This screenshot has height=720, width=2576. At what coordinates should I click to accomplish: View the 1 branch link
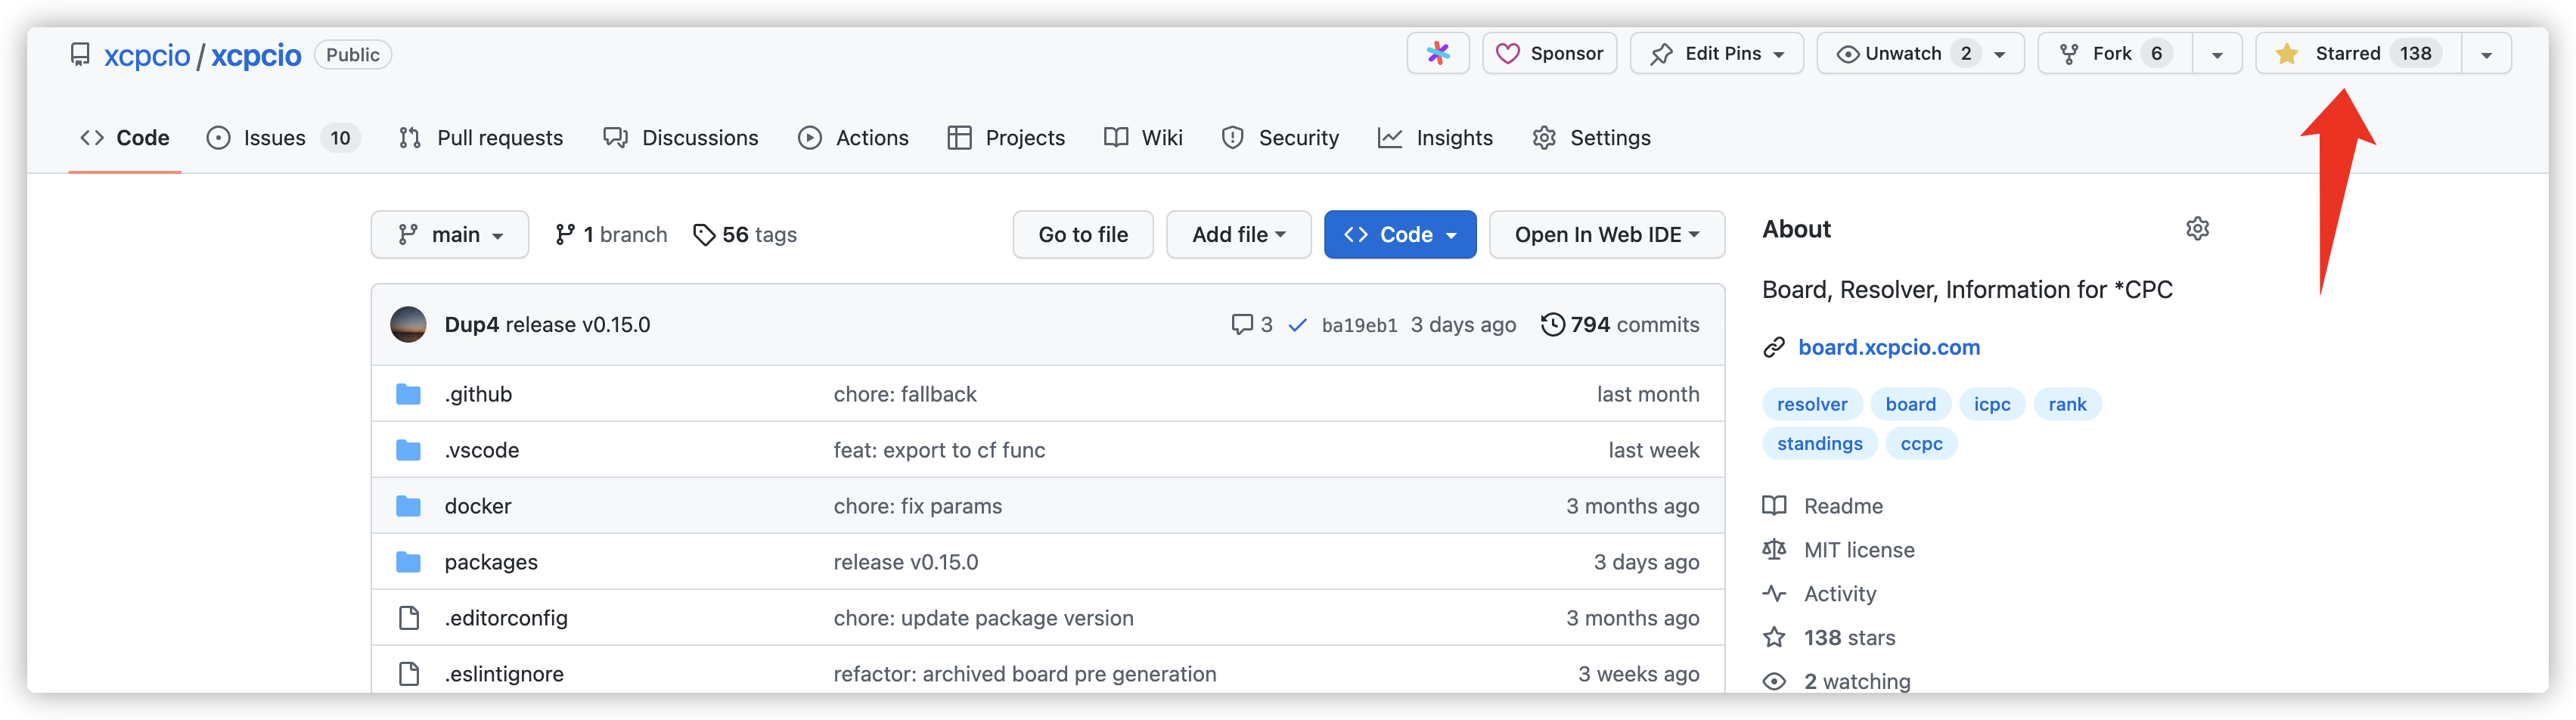(x=611, y=235)
